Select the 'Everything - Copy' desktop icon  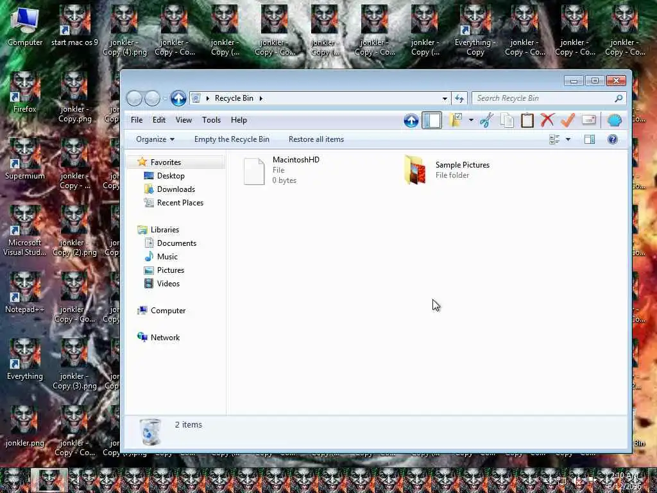pos(475,31)
